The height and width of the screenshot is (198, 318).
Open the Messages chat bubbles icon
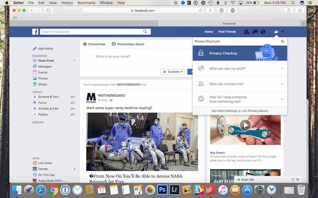pos(255,32)
